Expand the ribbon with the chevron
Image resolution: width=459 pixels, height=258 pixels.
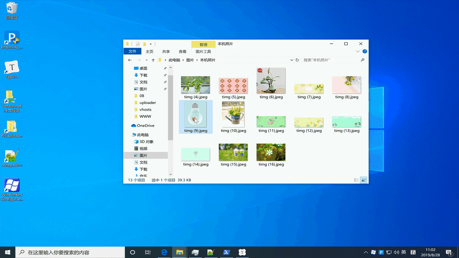coord(358,52)
